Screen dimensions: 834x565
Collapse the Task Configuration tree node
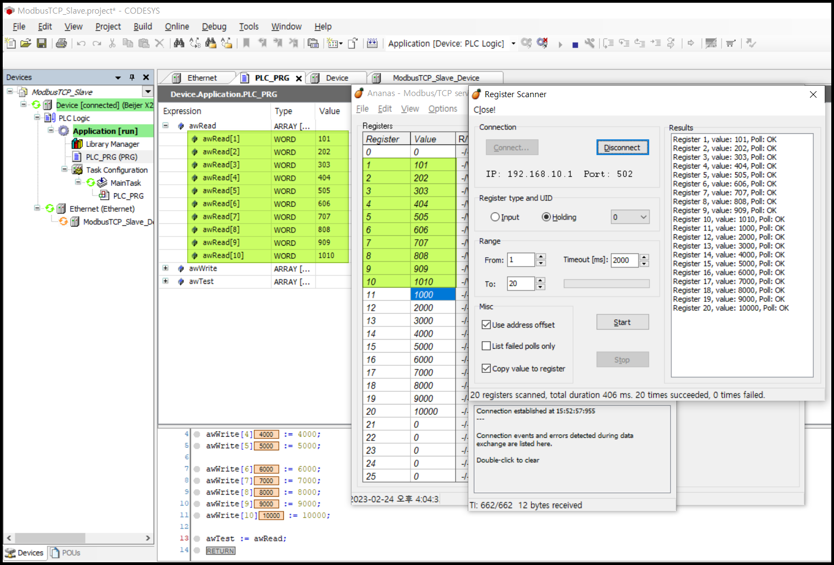[64, 169]
